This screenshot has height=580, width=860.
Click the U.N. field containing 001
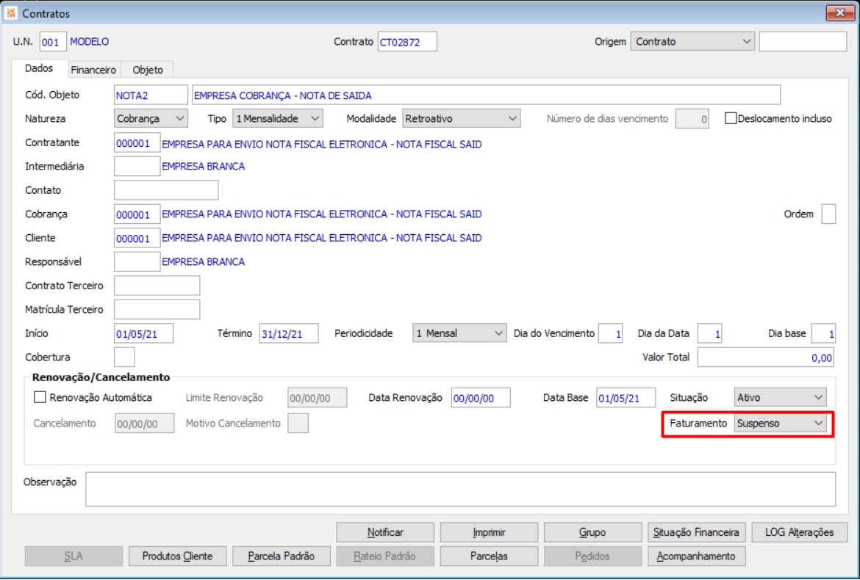coord(53,42)
